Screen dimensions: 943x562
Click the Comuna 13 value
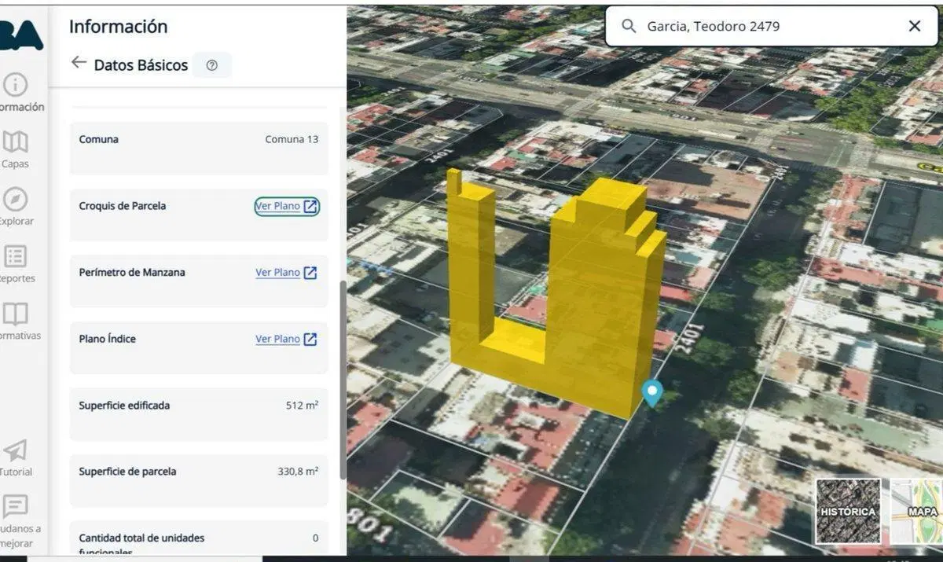coord(292,139)
